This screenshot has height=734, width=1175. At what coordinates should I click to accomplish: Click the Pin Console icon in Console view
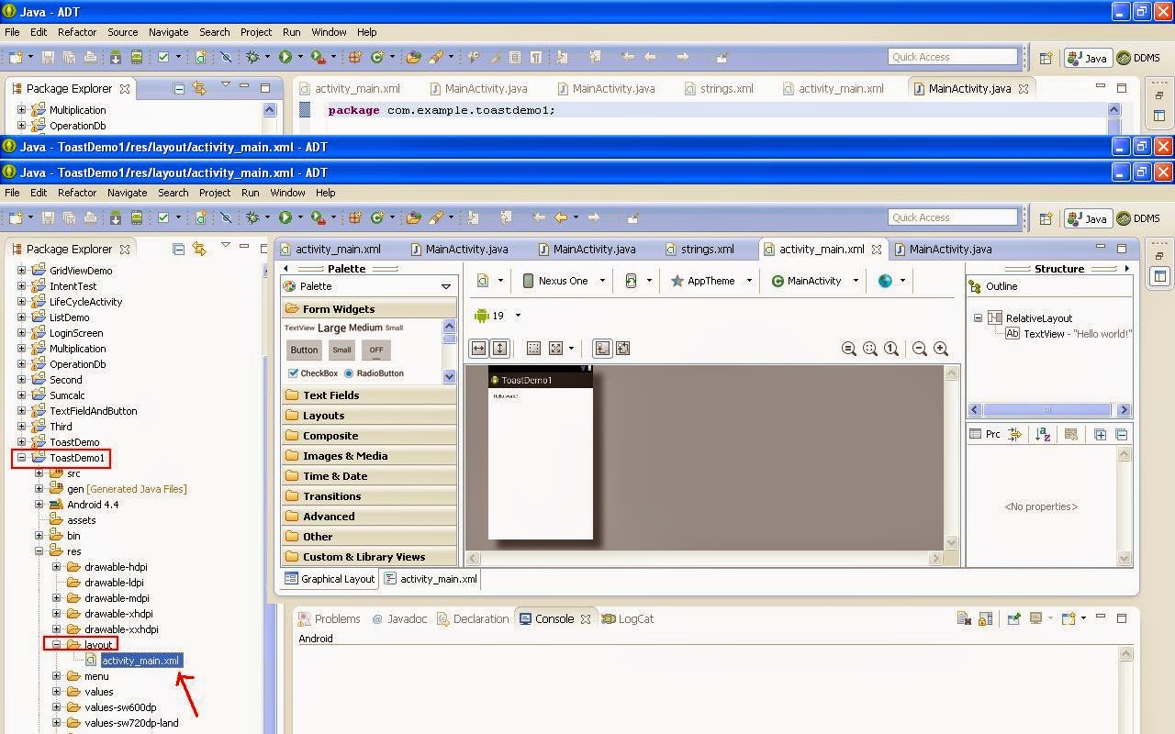pos(1014,618)
